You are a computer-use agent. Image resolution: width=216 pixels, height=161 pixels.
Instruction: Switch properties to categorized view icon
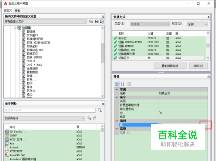click(117, 84)
